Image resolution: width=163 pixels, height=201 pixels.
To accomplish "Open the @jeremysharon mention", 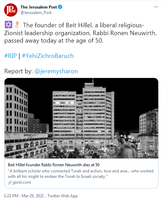I will pyautogui.click(x=56, y=71).
